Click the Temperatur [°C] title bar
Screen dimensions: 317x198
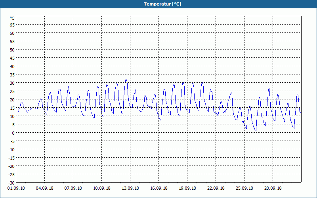tap(158, 4)
